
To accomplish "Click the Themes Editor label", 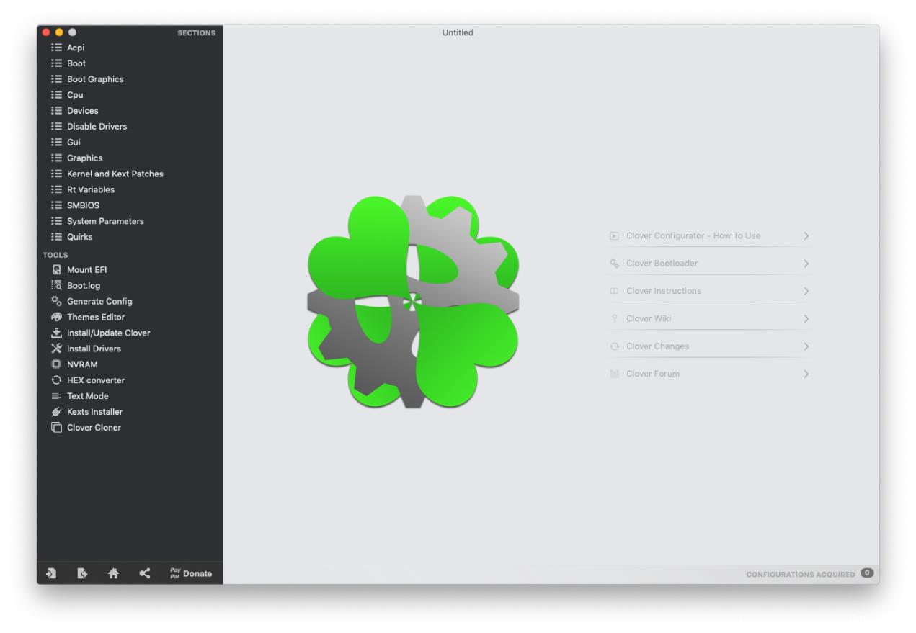I will 96,317.
